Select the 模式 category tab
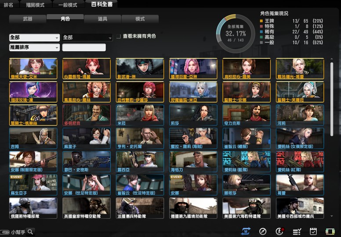The image size is (341, 237). pos(140,19)
